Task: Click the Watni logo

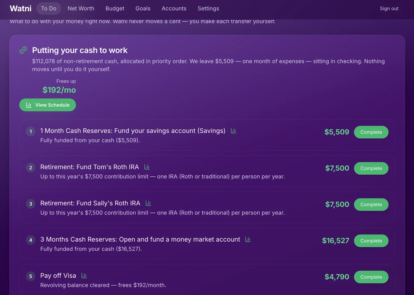Action: (21, 9)
